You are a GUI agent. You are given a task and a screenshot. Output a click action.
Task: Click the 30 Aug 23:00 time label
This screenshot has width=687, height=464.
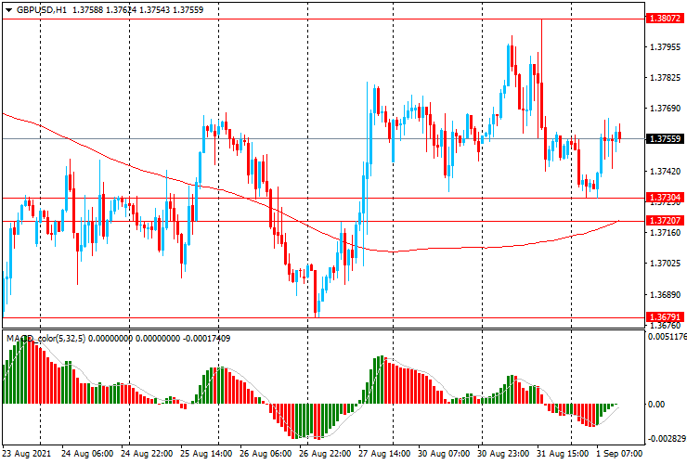(503, 454)
